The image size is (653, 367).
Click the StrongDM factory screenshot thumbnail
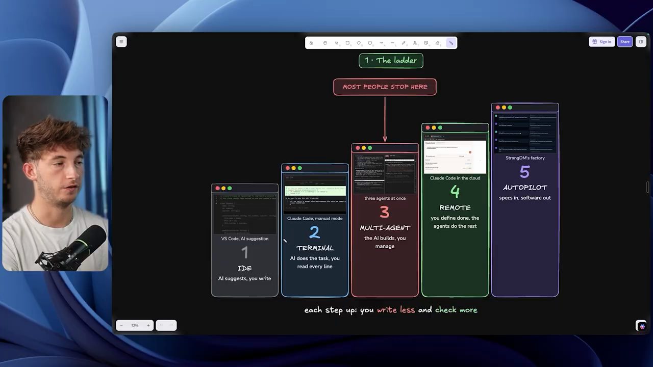pos(525,133)
